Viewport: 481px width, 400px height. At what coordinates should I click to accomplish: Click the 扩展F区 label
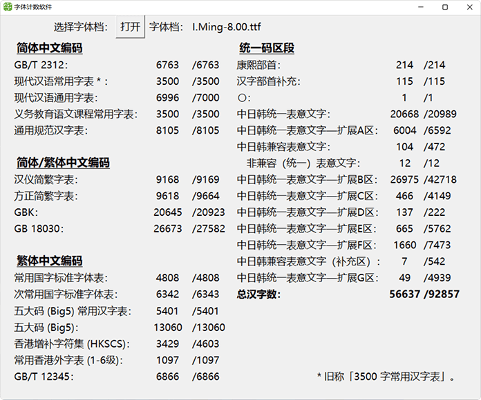pyautogui.click(x=306, y=245)
